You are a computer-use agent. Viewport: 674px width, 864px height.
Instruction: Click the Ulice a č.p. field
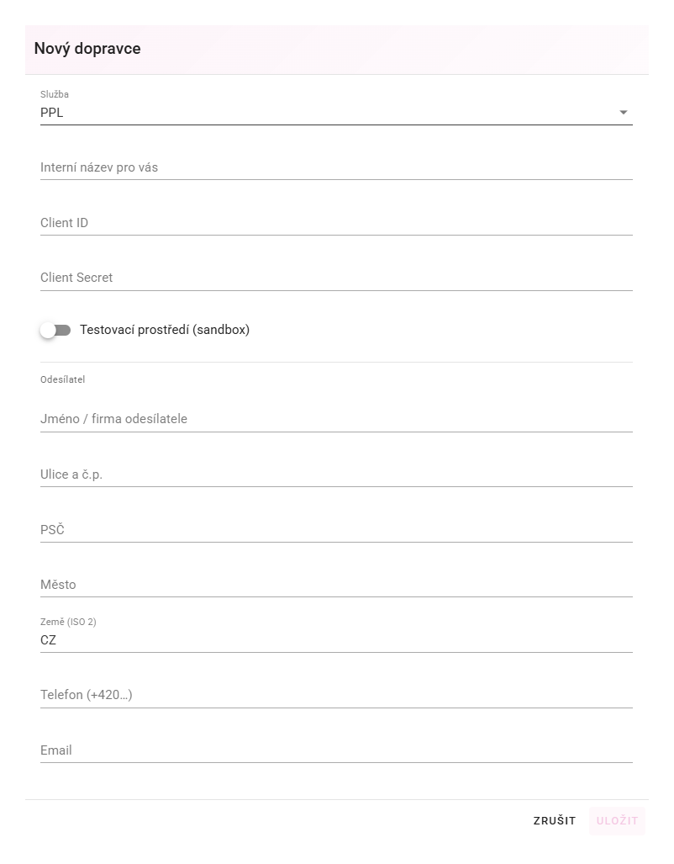pos(336,474)
